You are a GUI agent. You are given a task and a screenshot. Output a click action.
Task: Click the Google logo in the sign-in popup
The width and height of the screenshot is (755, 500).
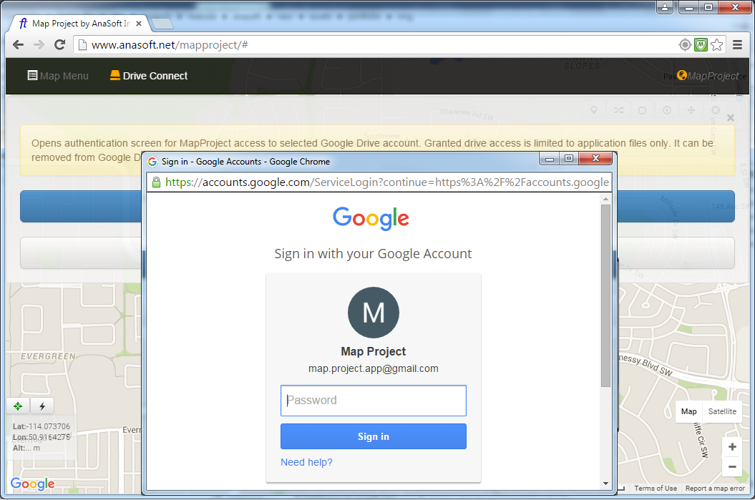pos(371,218)
